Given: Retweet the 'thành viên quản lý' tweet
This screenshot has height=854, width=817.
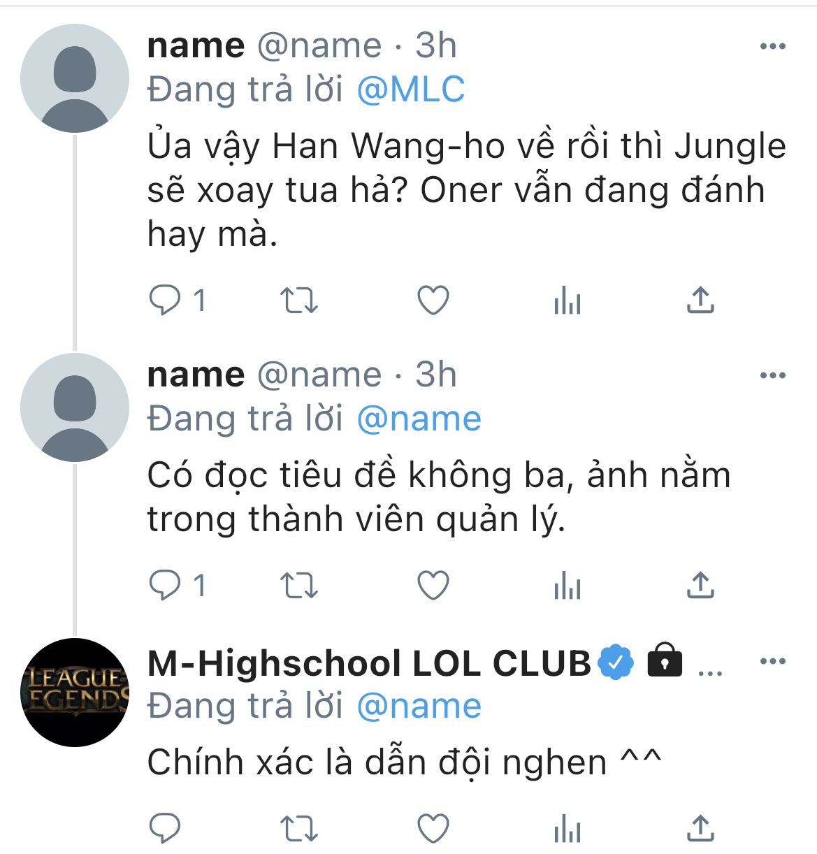Looking at the screenshot, I should tap(299, 585).
